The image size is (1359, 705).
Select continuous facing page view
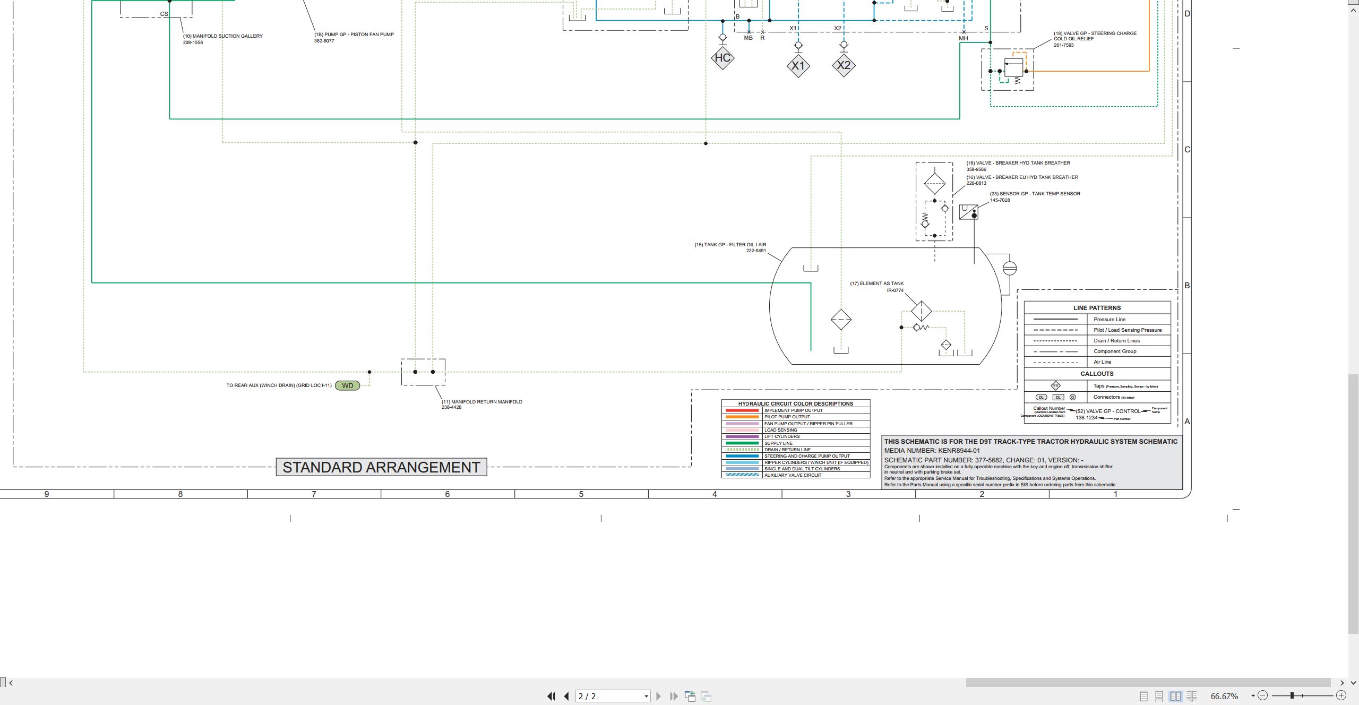1192,696
